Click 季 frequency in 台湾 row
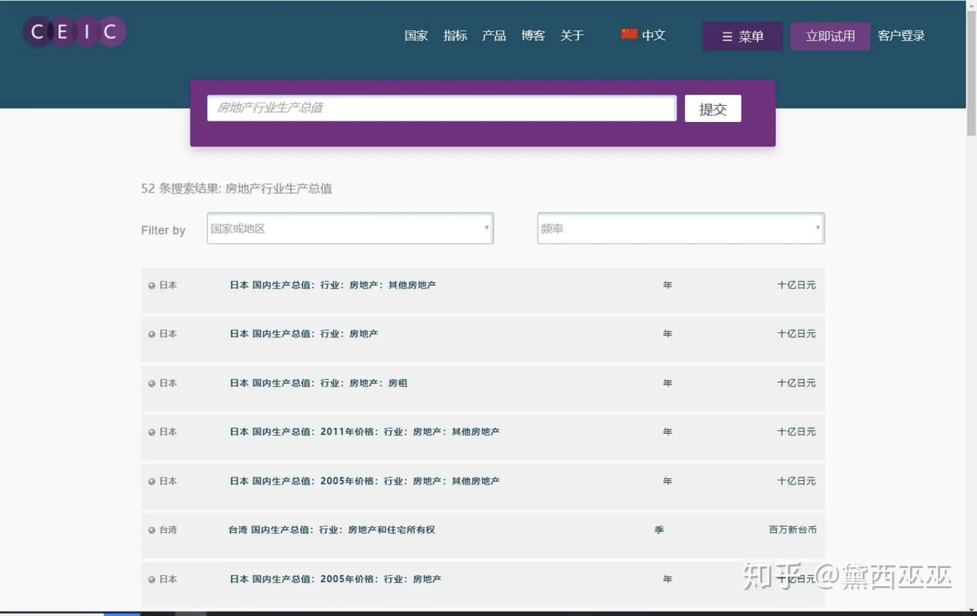977x616 pixels. click(659, 530)
